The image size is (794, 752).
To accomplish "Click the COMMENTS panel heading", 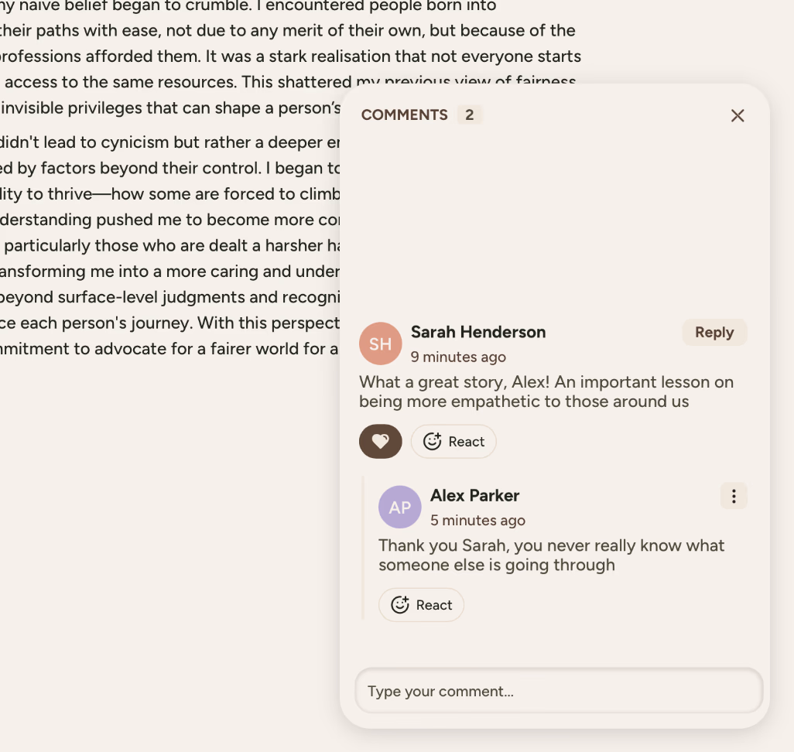I will coord(404,115).
